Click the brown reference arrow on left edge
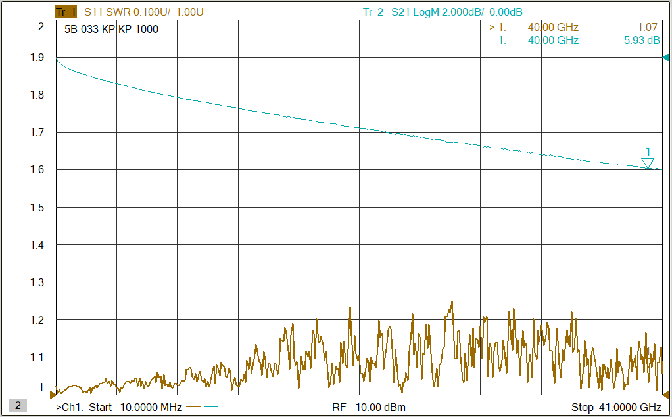Viewport: 672px width, 417px height. point(53,395)
